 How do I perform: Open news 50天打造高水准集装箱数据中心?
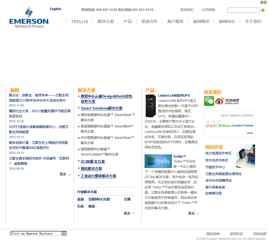[39, 129]
